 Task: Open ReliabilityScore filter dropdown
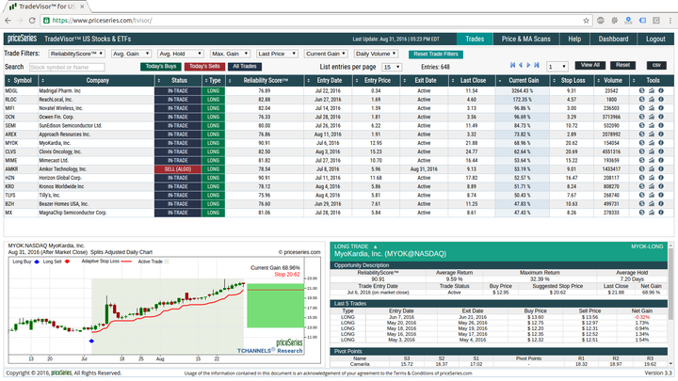(x=77, y=54)
